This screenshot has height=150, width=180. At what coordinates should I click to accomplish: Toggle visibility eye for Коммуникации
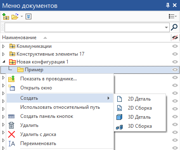tap(175, 46)
